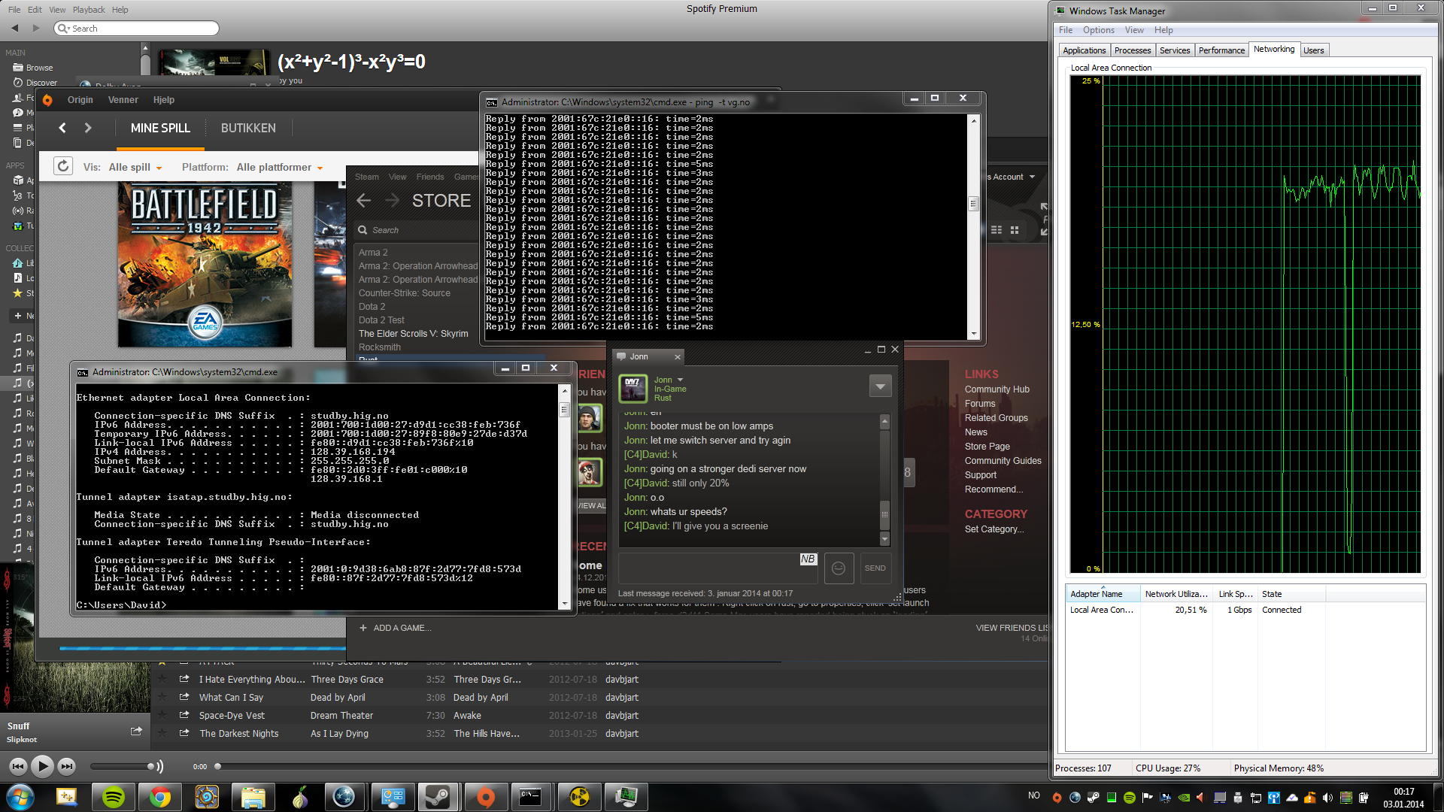Open dropdown arrow beside Jonn's name
The height and width of the screenshot is (812, 1444).
coord(680,380)
